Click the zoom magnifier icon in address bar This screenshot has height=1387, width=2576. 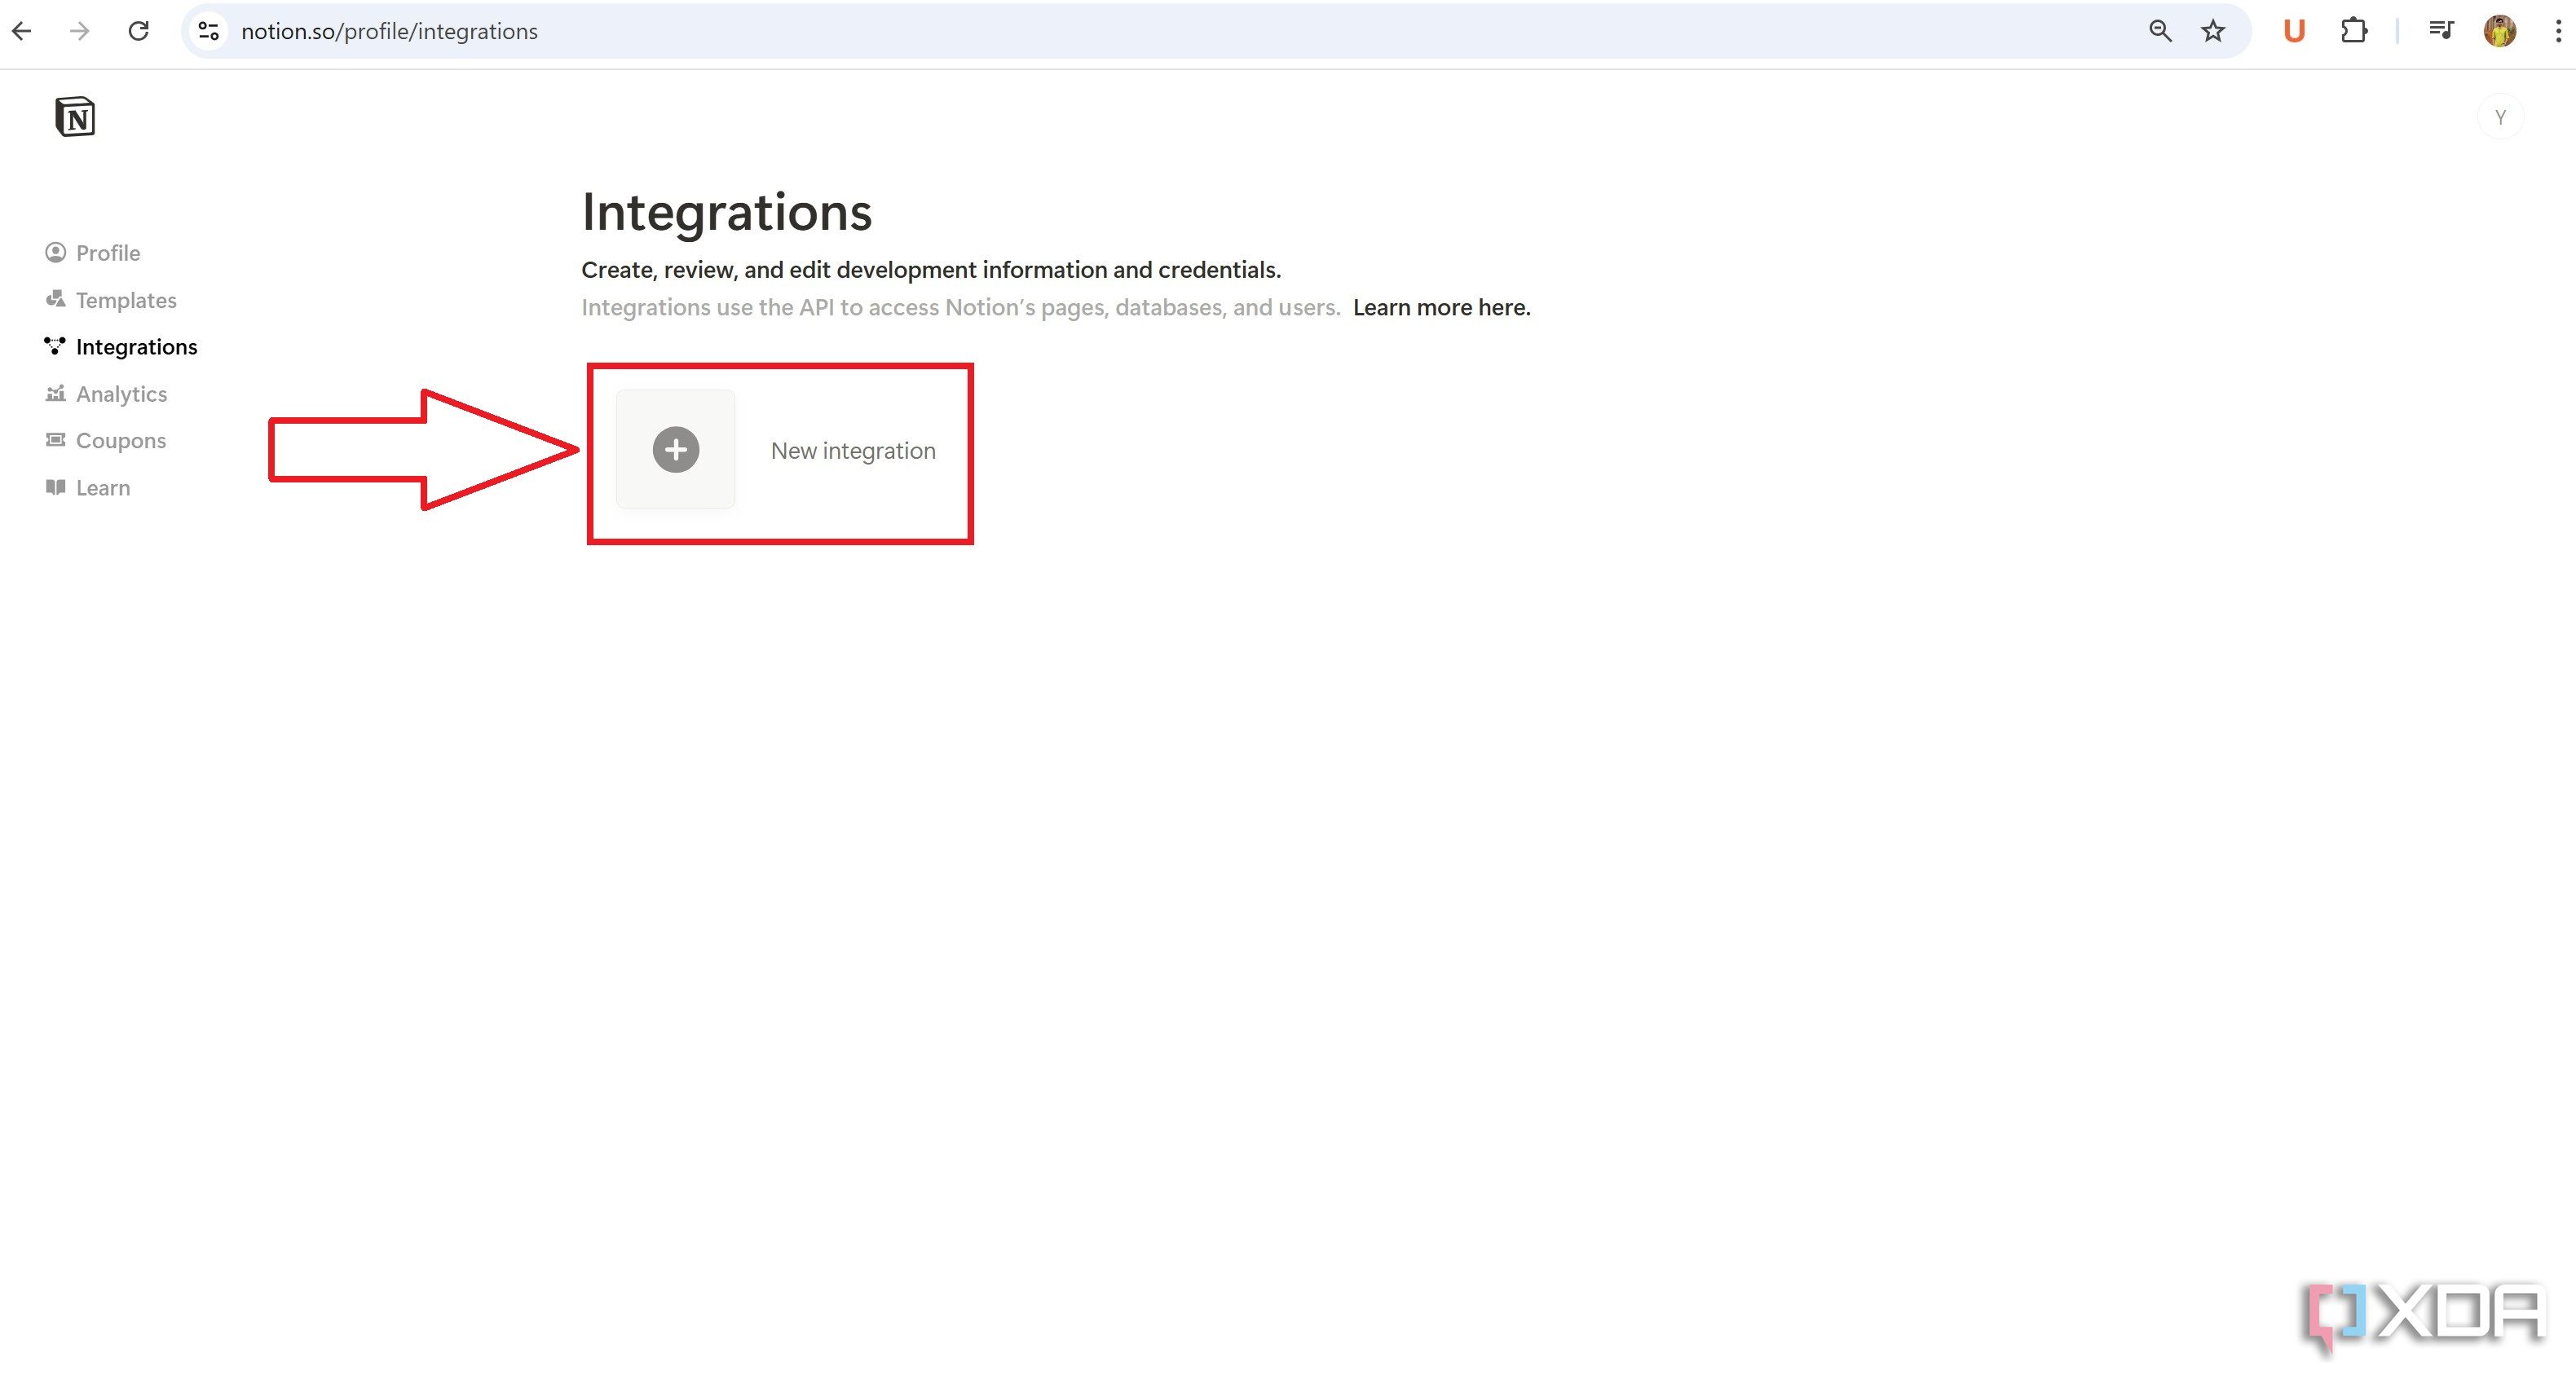coord(2160,31)
